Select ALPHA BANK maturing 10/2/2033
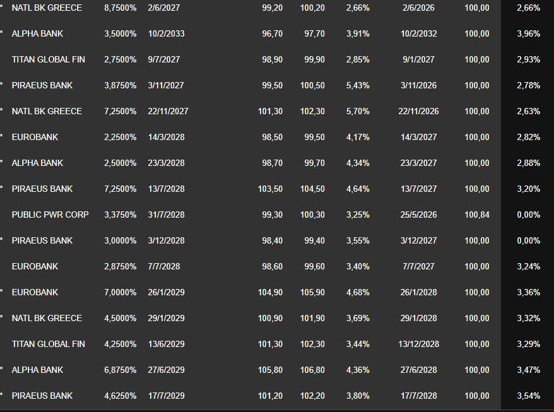Image resolution: width=554 pixels, height=412 pixels. coord(37,33)
